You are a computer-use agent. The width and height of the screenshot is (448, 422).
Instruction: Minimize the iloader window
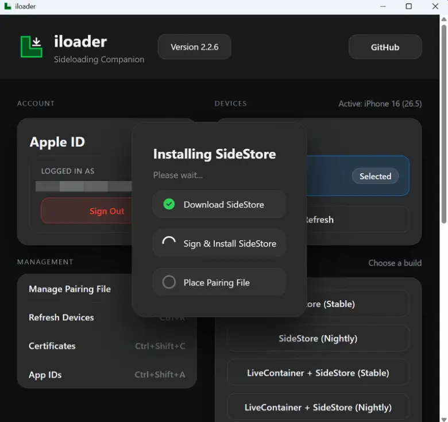click(x=383, y=6)
